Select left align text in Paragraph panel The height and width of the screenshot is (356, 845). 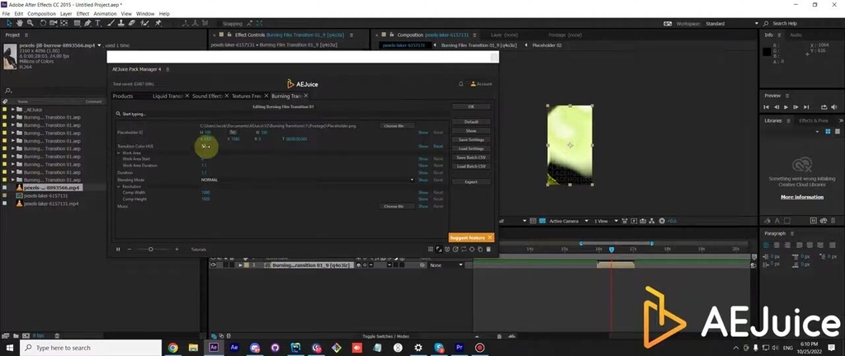[767, 246]
